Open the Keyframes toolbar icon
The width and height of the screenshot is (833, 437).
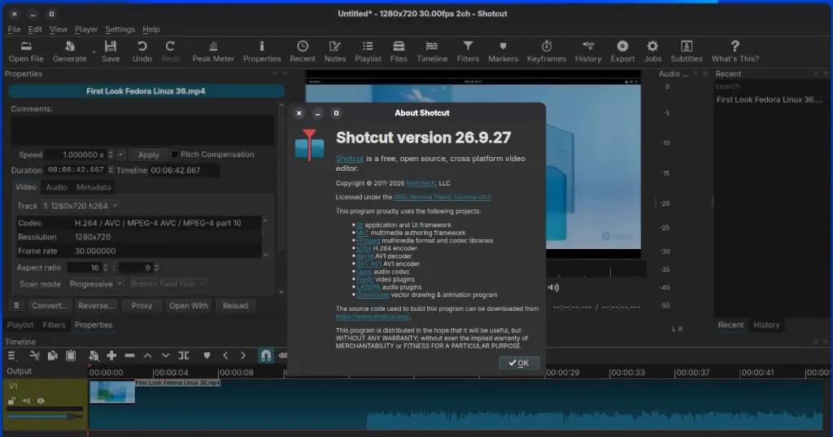[x=546, y=46]
